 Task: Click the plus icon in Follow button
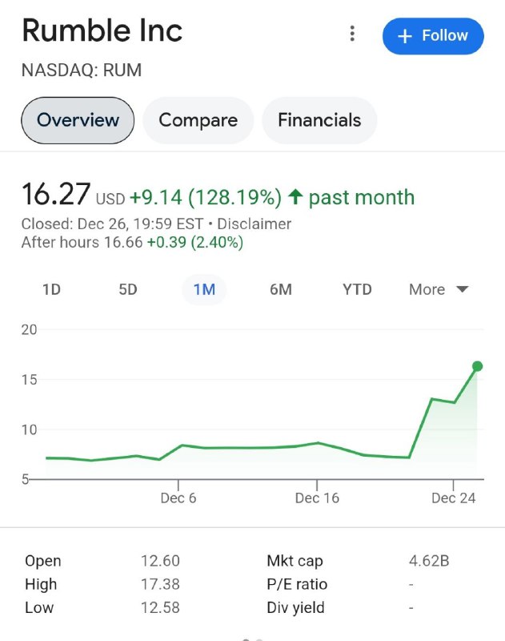click(404, 36)
